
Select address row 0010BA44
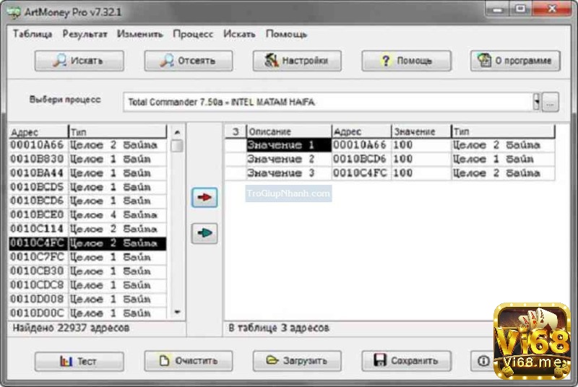[x=87, y=173]
